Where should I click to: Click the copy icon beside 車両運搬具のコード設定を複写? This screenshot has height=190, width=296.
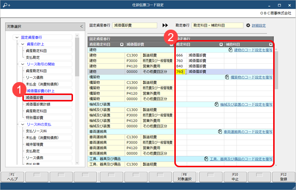tap(220, 132)
